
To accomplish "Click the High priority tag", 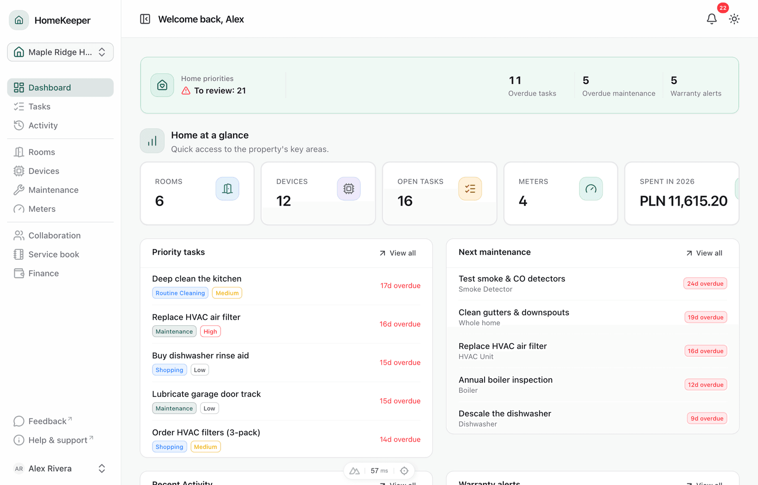I will pyautogui.click(x=210, y=332).
